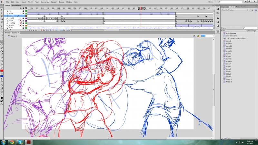The height and width of the screenshot is (145, 258).
Task: Show the hidden rough layer
Action: (x=21, y=21)
